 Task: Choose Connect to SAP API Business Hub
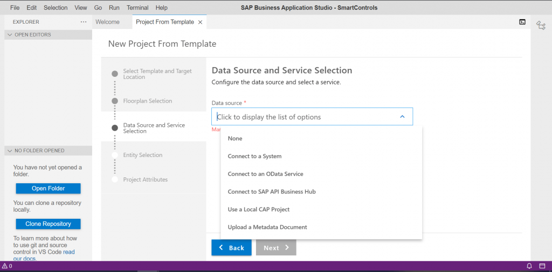pyautogui.click(x=321, y=191)
